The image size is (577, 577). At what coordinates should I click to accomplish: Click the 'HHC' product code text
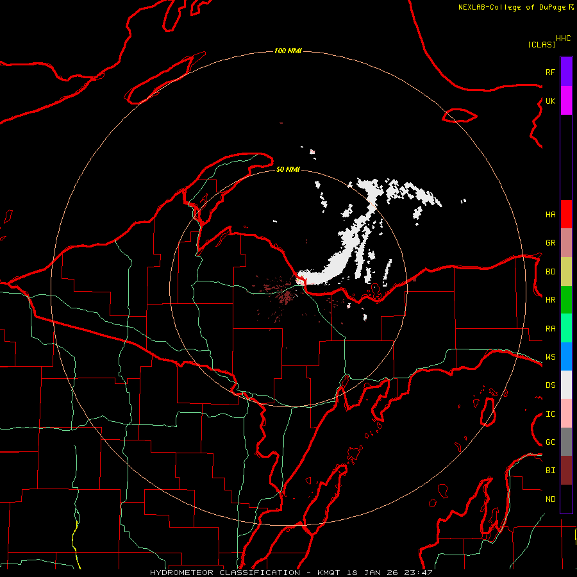tap(564, 38)
